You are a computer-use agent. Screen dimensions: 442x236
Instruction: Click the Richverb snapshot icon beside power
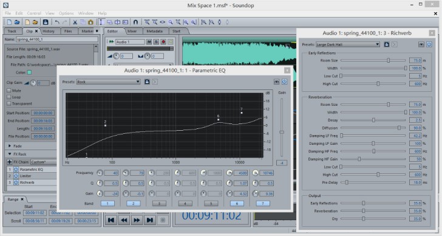421,44
